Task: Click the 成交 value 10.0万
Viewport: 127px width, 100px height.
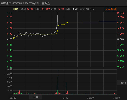Action: point(90,9)
